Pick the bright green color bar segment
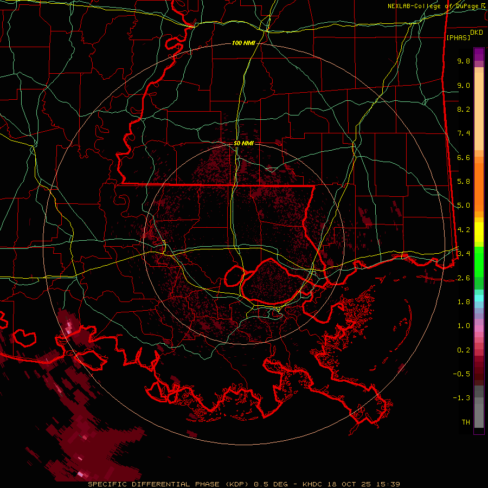The image size is (488, 488). pos(479,261)
